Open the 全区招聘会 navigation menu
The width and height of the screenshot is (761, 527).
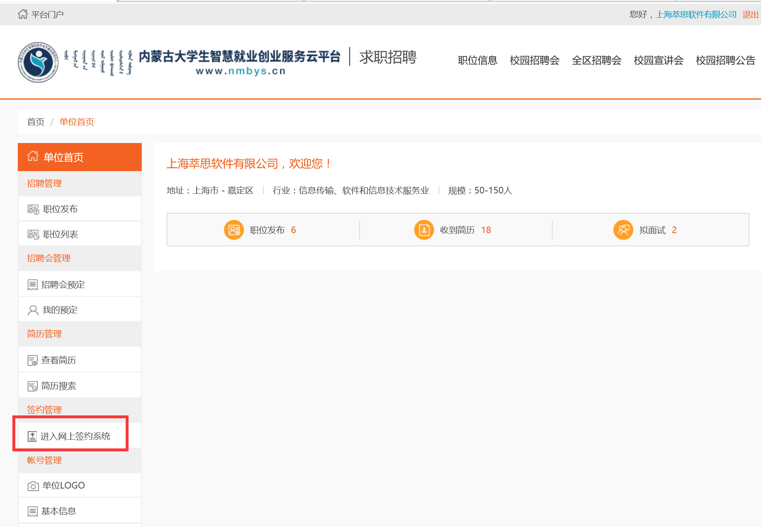pos(596,60)
